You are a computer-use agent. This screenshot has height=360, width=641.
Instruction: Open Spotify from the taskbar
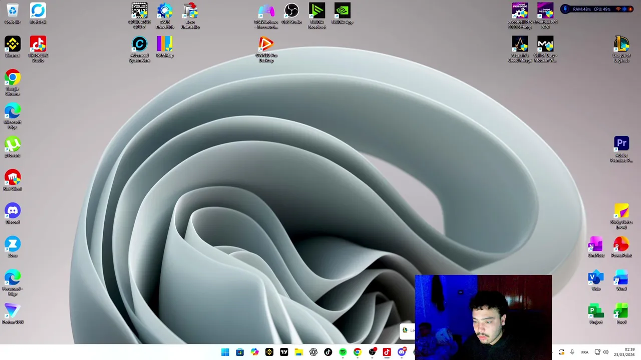(x=343, y=352)
